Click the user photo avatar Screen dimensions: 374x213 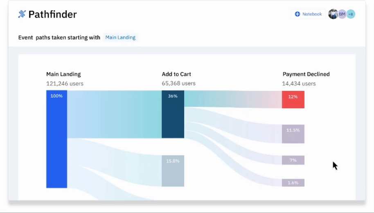click(x=333, y=14)
